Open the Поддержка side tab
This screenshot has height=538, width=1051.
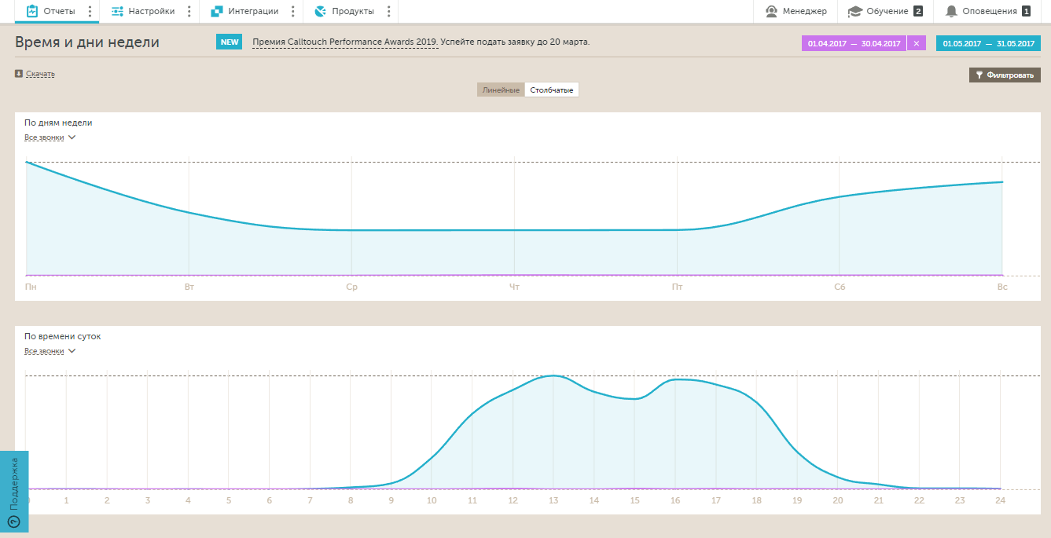pyautogui.click(x=14, y=492)
